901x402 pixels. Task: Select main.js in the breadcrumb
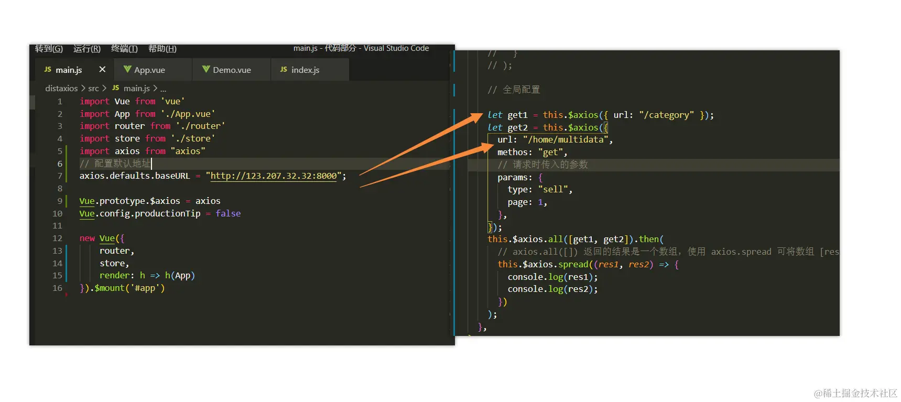coord(137,89)
